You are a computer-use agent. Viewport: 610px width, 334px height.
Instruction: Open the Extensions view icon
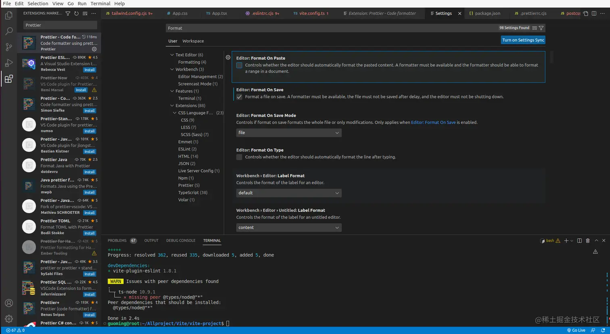[8, 79]
